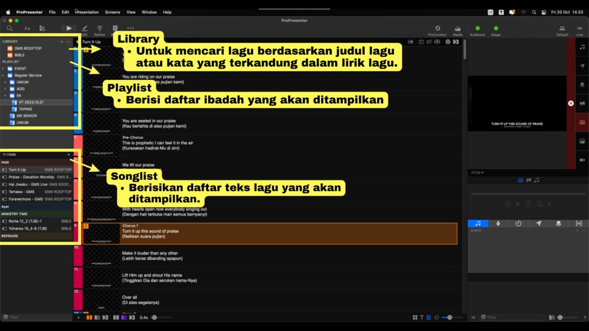Select Turn It Up in the playlist items
The height and width of the screenshot is (331, 589).
point(36,170)
